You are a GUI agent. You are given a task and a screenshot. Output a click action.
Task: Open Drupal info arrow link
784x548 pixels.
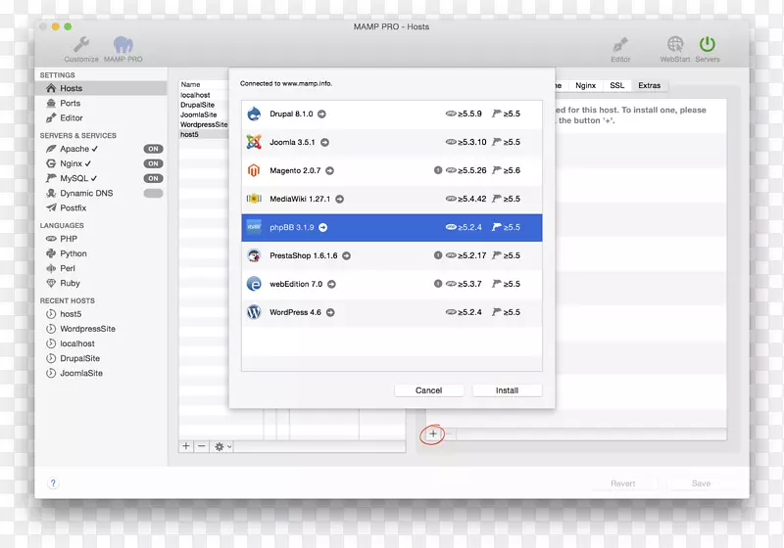tap(322, 114)
